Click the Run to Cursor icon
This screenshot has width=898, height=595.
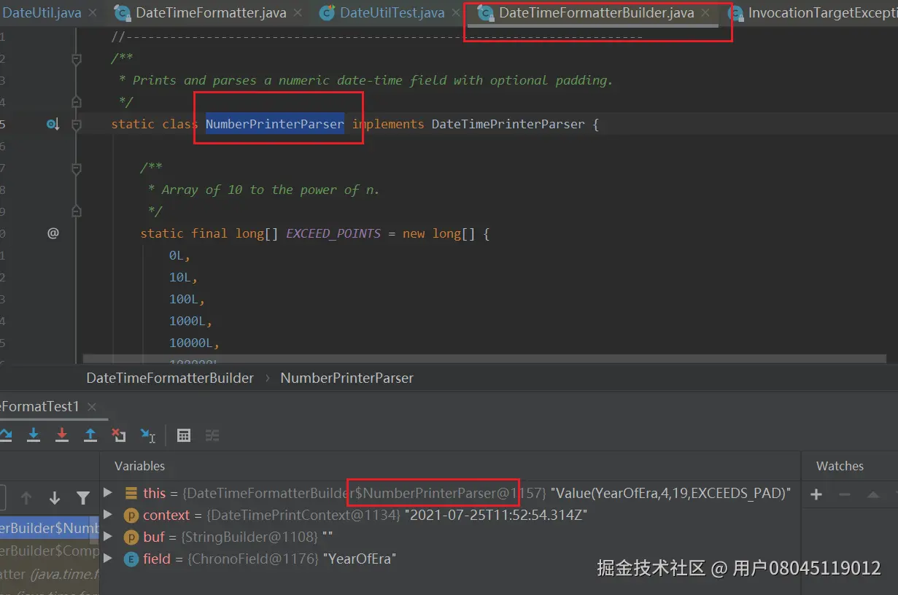(x=148, y=435)
